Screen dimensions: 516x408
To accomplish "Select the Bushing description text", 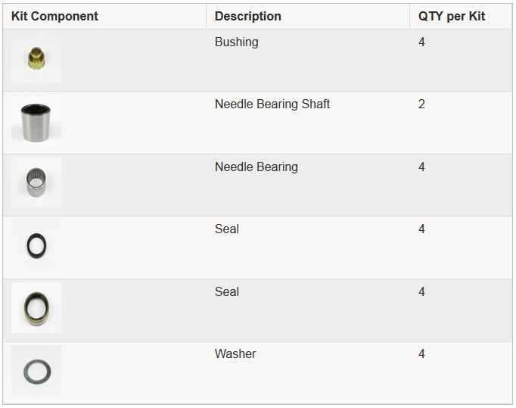I will 237,42.
